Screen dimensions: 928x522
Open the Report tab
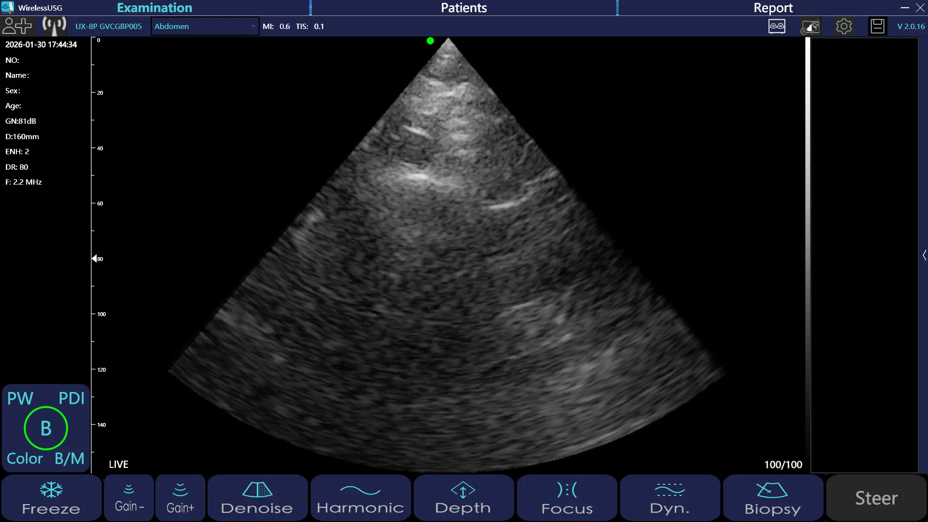point(772,8)
